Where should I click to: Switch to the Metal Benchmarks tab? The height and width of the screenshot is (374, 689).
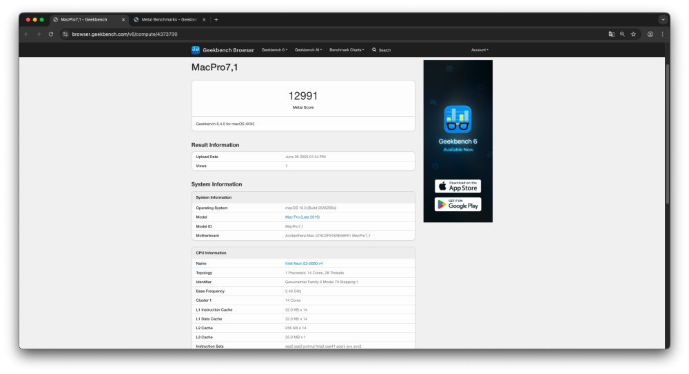(169, 20)
